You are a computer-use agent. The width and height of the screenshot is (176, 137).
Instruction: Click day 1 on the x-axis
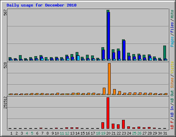[x=11, y=133]
